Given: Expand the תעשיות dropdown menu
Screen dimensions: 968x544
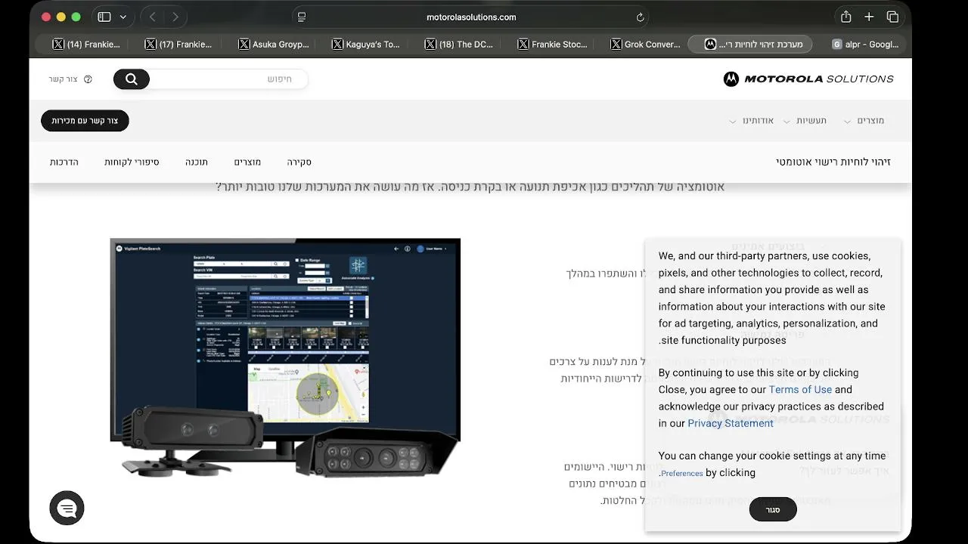Looking at the screenshot, I should tap(805, 121).
